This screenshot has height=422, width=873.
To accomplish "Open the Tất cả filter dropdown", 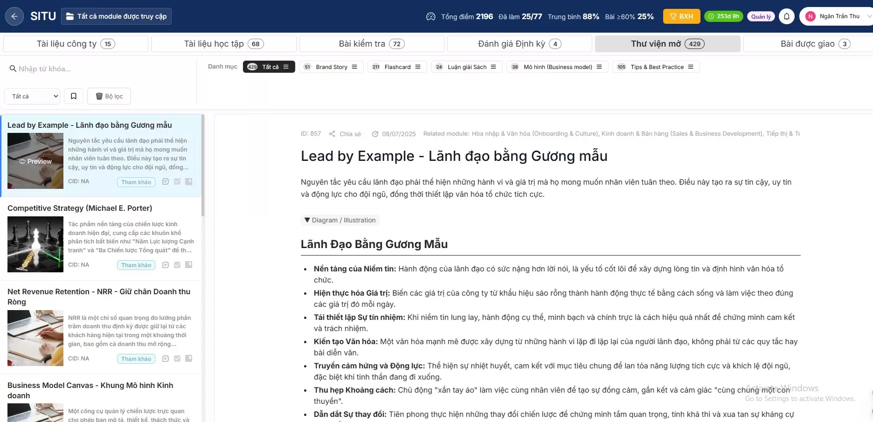I will tap(33, 96).
